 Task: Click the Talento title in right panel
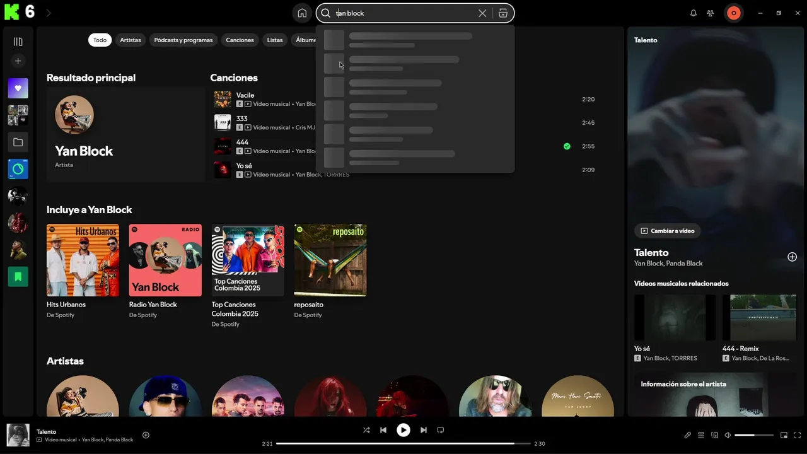[651, 252]
